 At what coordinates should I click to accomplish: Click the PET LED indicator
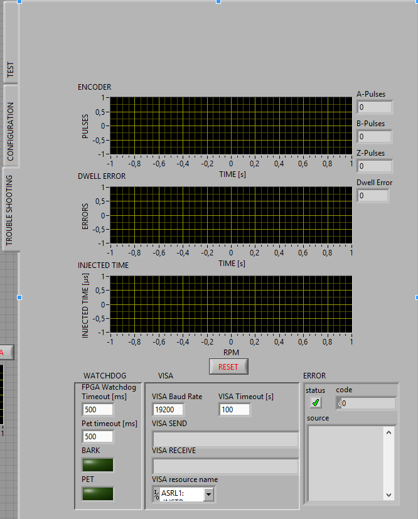98,493
